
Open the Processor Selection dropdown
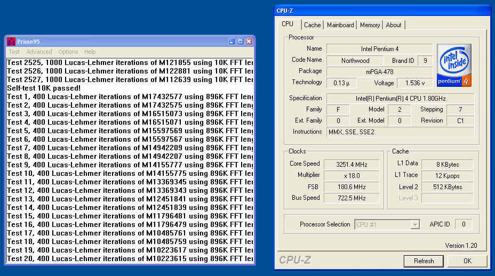[x=387, y=224]
